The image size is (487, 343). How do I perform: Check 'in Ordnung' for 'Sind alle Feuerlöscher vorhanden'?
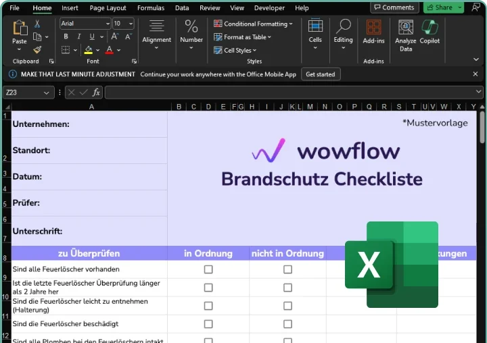click(208, 269)
